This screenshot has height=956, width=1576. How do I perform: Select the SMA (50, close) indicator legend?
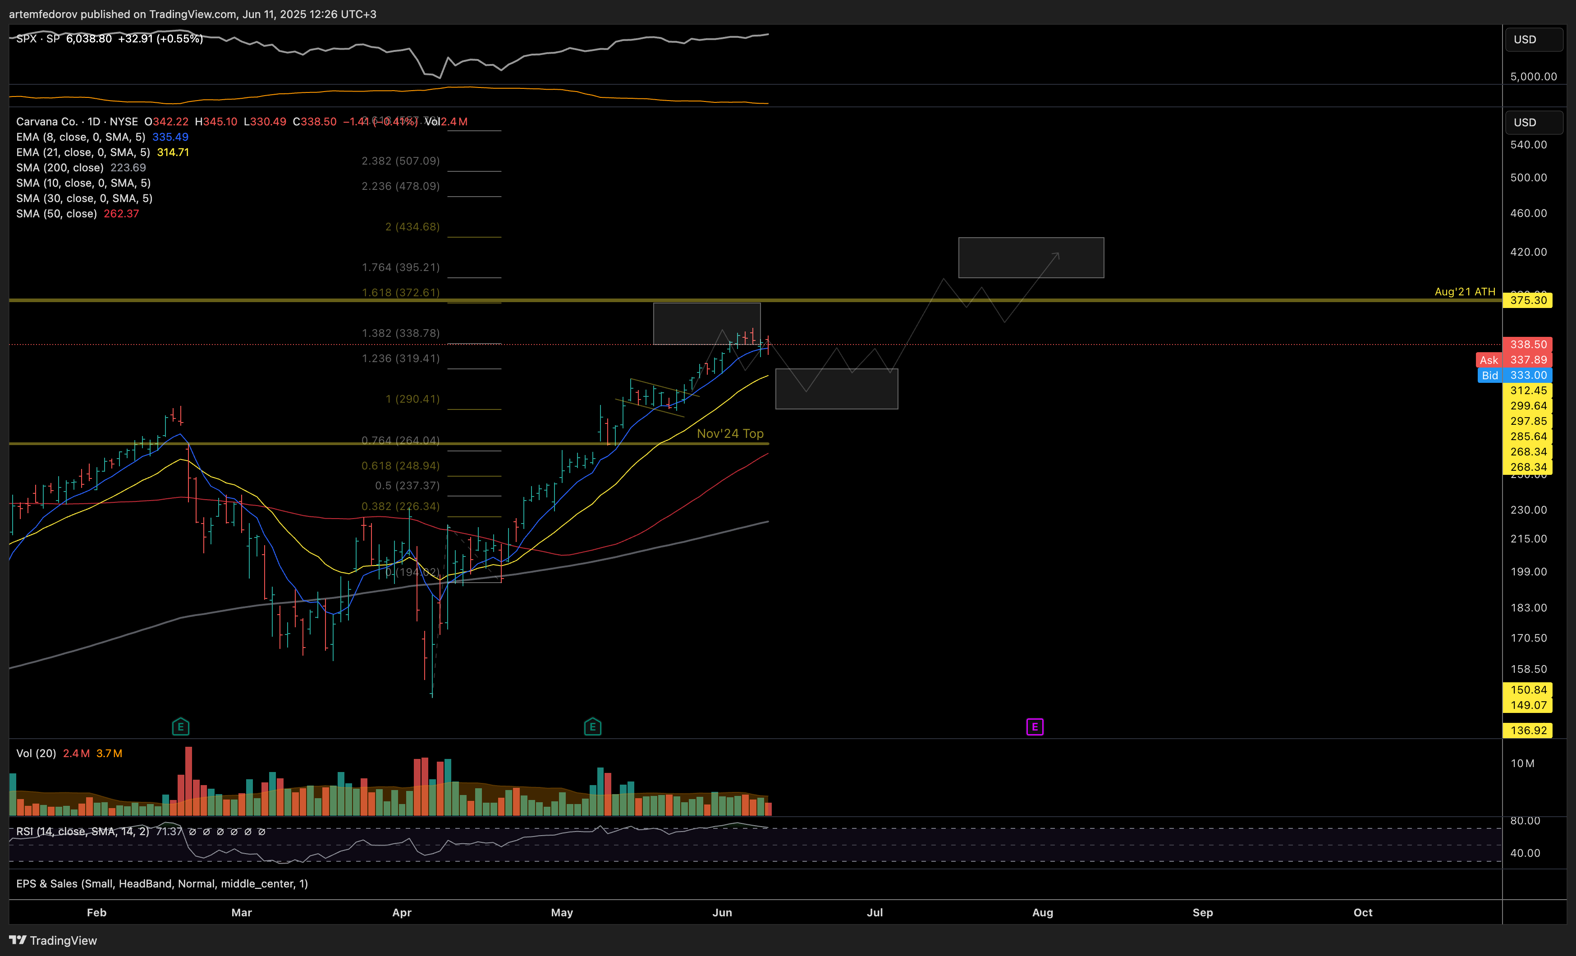56,214
